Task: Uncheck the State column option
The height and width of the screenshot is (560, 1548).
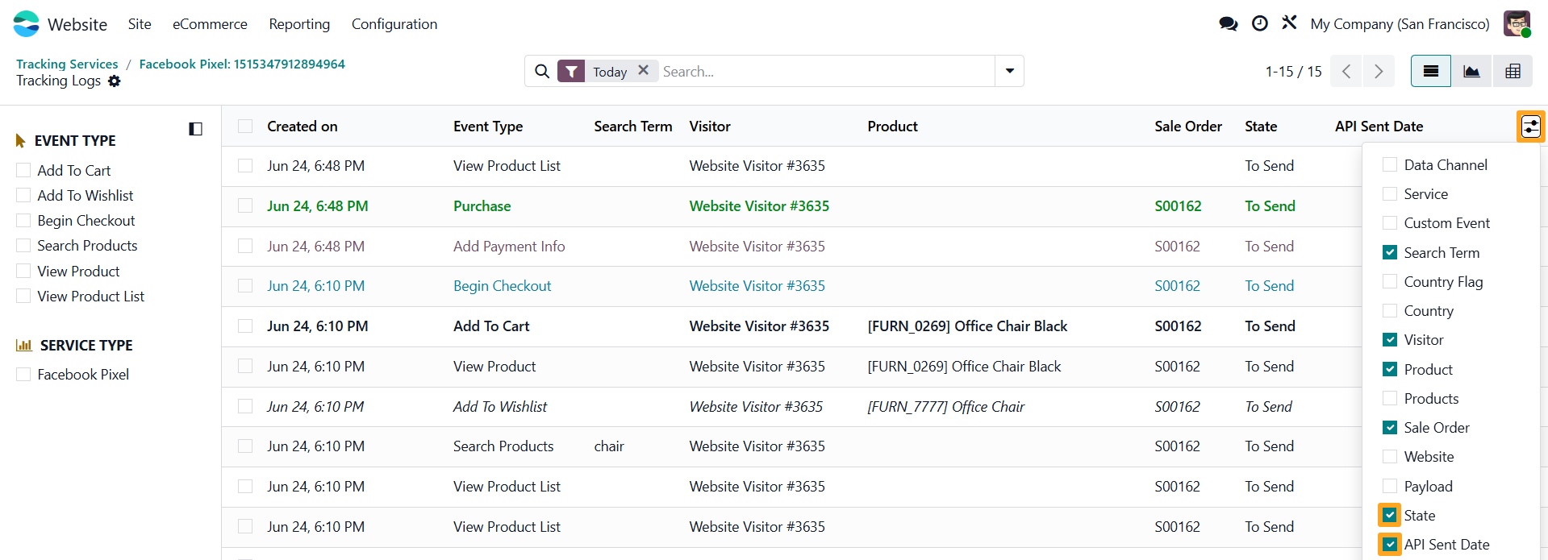Action: (x=1390, y=515)
